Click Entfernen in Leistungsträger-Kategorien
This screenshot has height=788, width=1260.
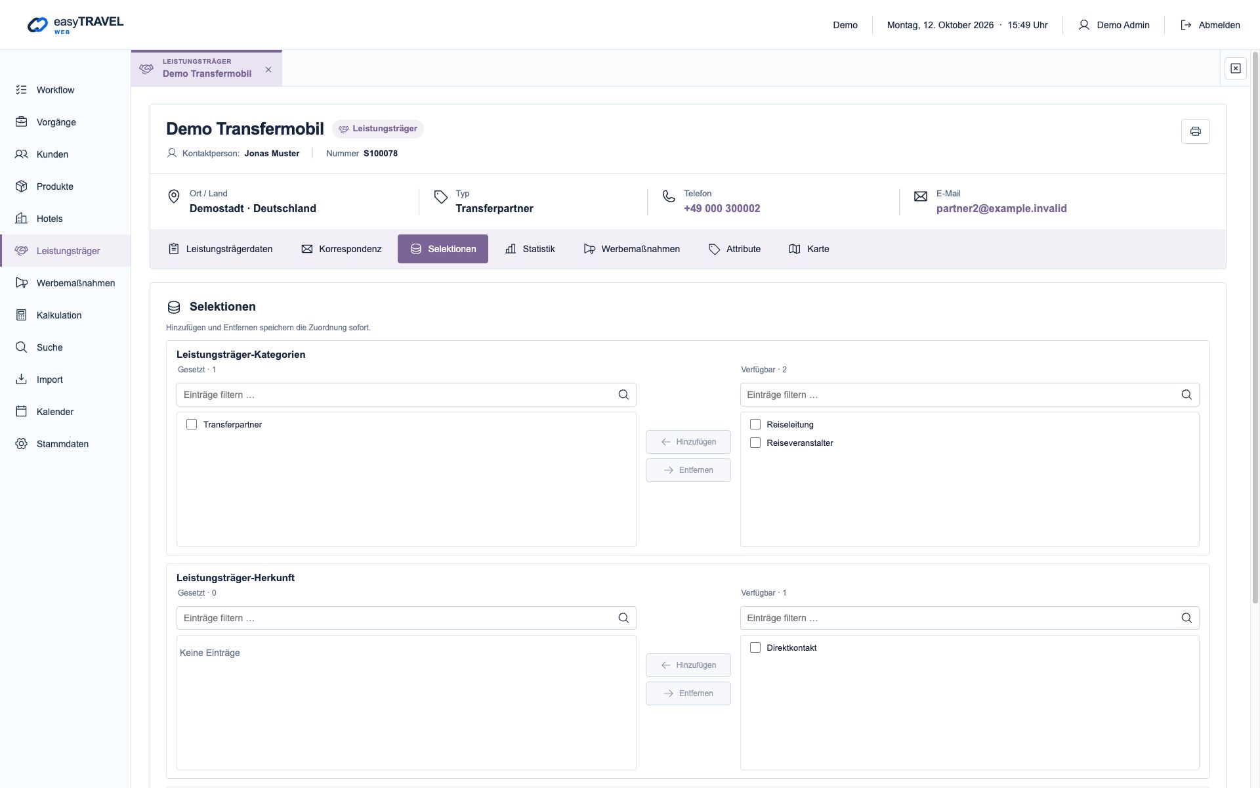click(688, 470)
